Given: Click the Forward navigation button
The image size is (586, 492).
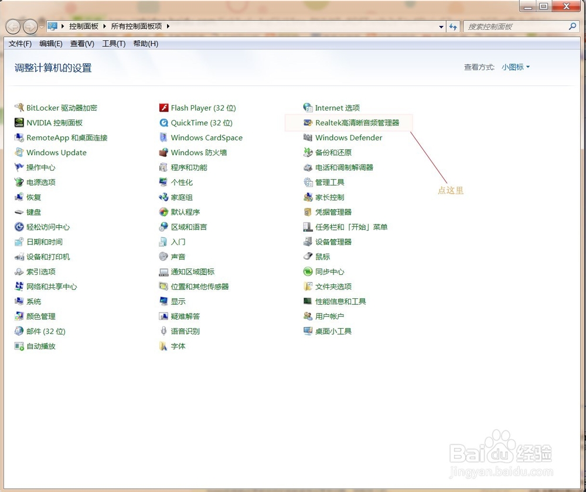Looking at the screenshot, I should point(30,26).
